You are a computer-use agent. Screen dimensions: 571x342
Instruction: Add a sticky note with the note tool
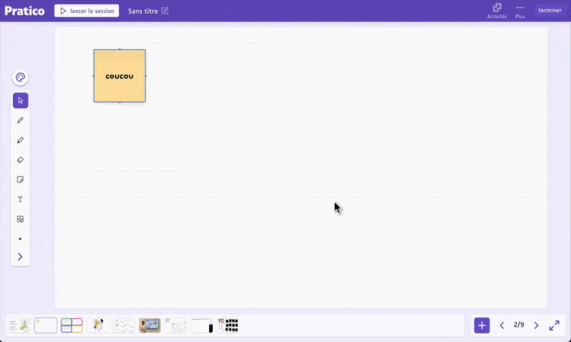21,180
